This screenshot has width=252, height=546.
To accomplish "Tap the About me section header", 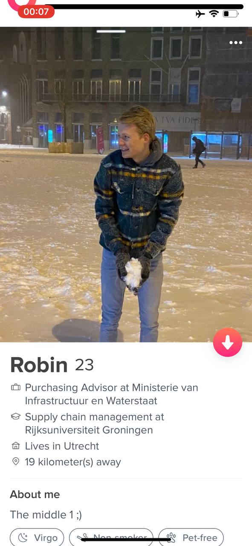I will pos(35,494).
